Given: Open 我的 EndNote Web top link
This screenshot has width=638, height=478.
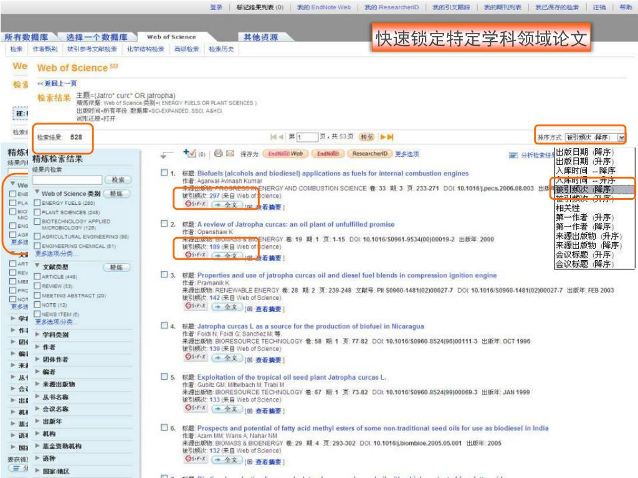Looking at the screenshot, I should click(x=324, y=7).
